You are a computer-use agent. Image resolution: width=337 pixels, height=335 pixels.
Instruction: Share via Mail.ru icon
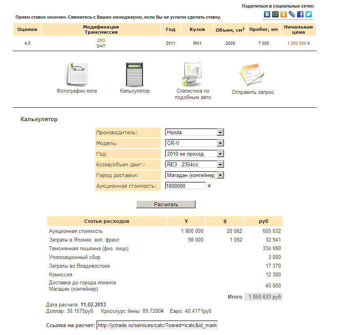click(275, 14)
